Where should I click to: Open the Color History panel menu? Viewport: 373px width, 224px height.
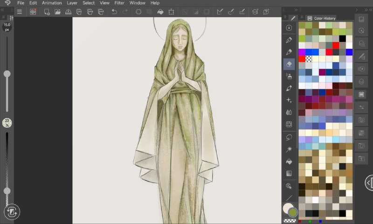point(302,17)
